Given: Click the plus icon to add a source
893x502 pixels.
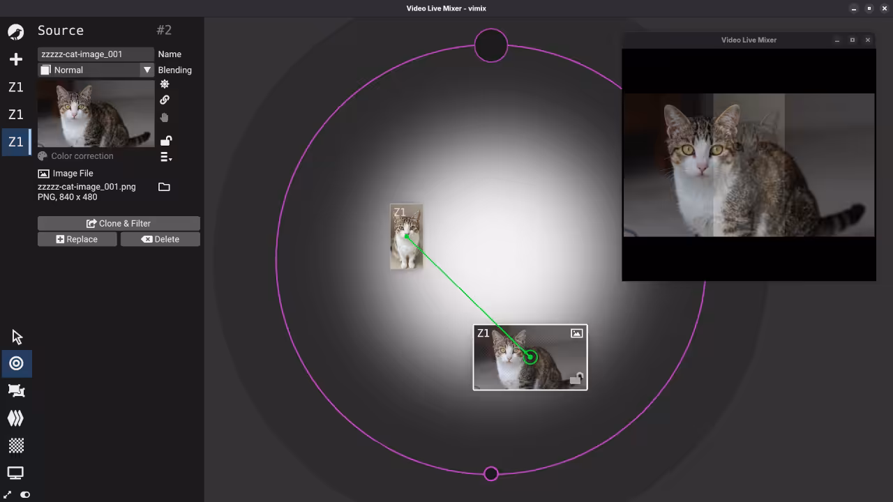Looking at the screenshot, I should tap(15, 59).
